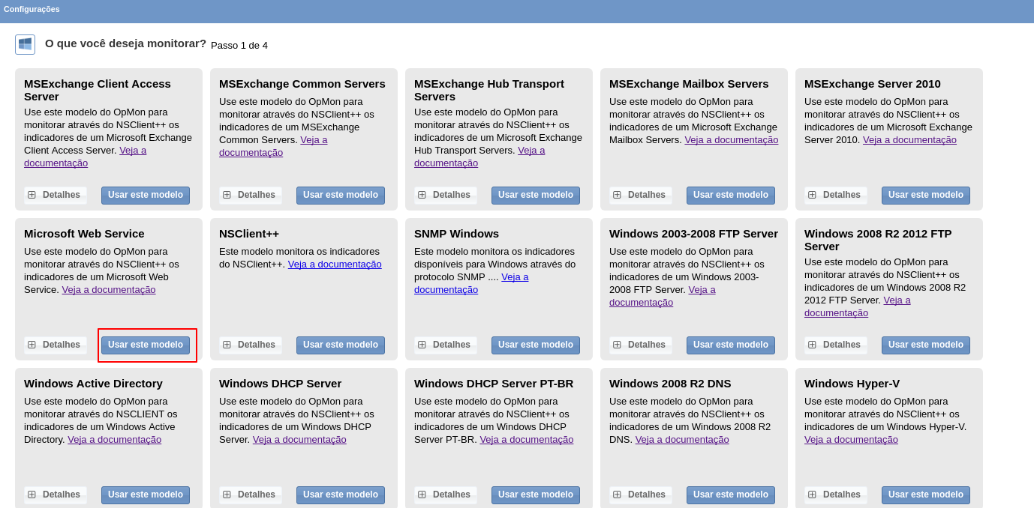Open documentation link for Windows Hyper-V
Viewport: 1034px width, 508px height.
coord(851,440)
